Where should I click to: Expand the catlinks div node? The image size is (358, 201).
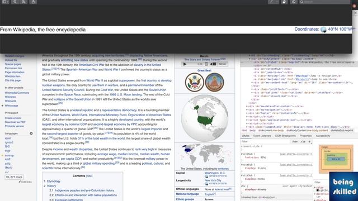pyautogui.click(x=252, y=93)
